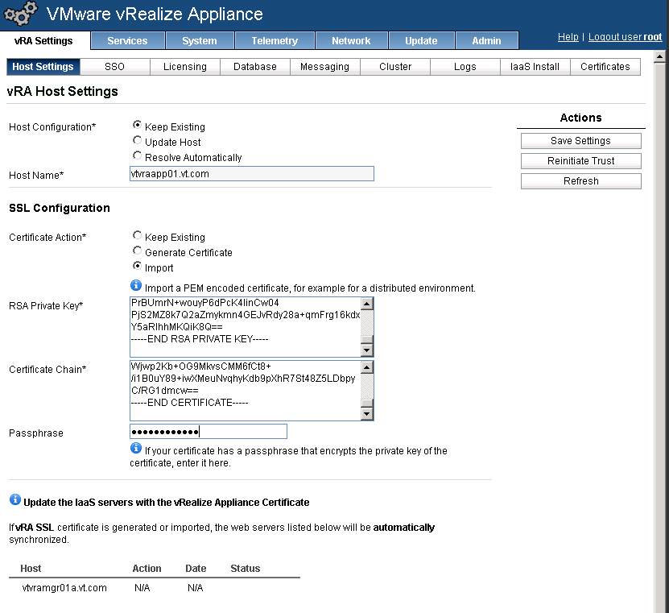Click the Host Name input field
Screen dimensions: 669x613
click(252, 174)
